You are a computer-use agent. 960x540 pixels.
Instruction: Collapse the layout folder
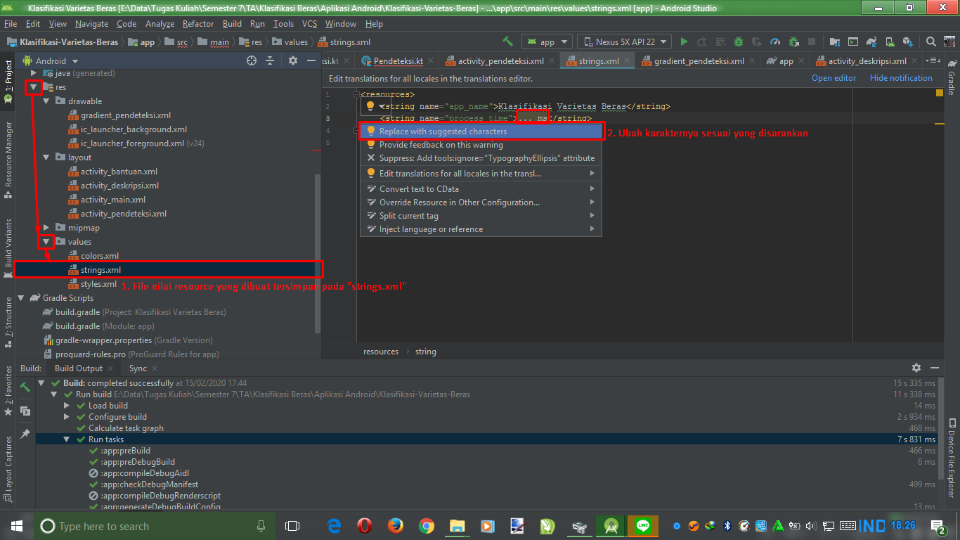tap(46, 157)
